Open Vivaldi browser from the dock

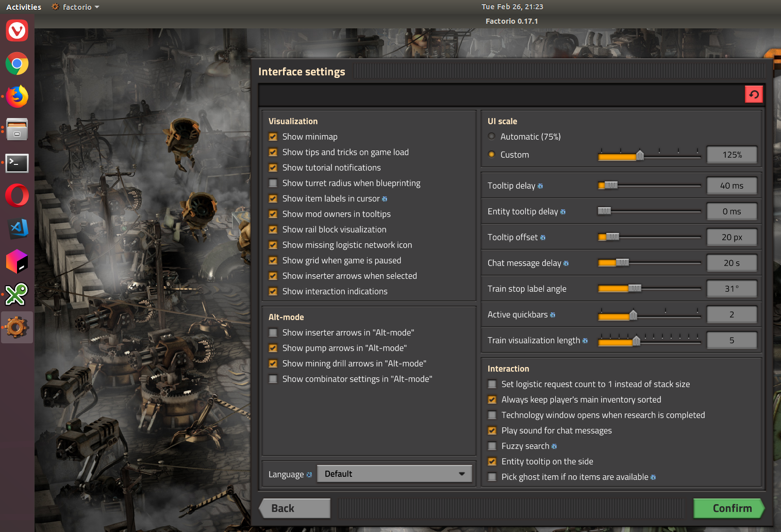17,31
